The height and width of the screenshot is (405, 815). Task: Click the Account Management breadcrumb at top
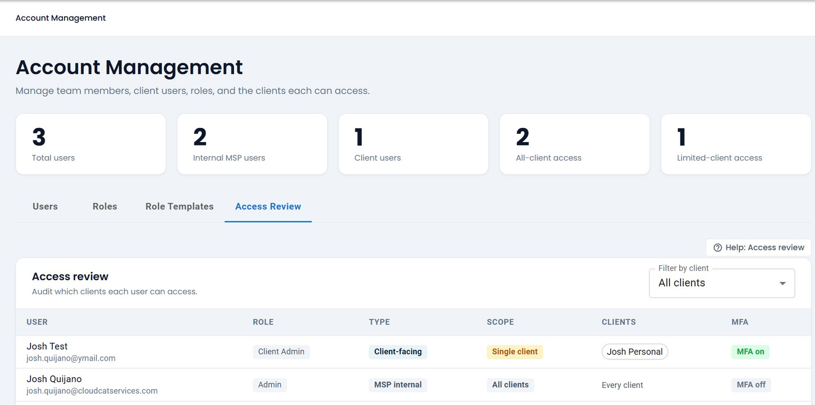click(x=61, y=18)
